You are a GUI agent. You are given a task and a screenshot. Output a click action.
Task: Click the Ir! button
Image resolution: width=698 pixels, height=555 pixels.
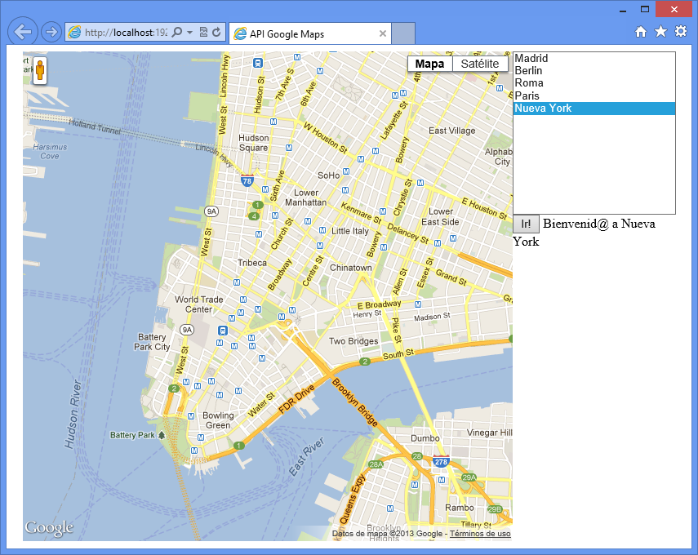click(x=527, y=224)
